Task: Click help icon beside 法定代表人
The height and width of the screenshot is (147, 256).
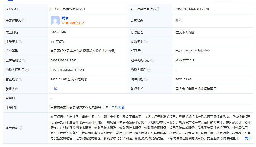Action: point(24,20)
